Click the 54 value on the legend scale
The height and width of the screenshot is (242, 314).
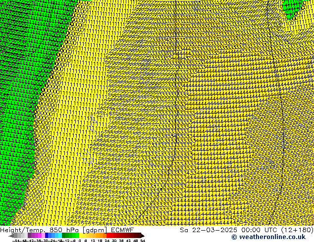point(143,241)
